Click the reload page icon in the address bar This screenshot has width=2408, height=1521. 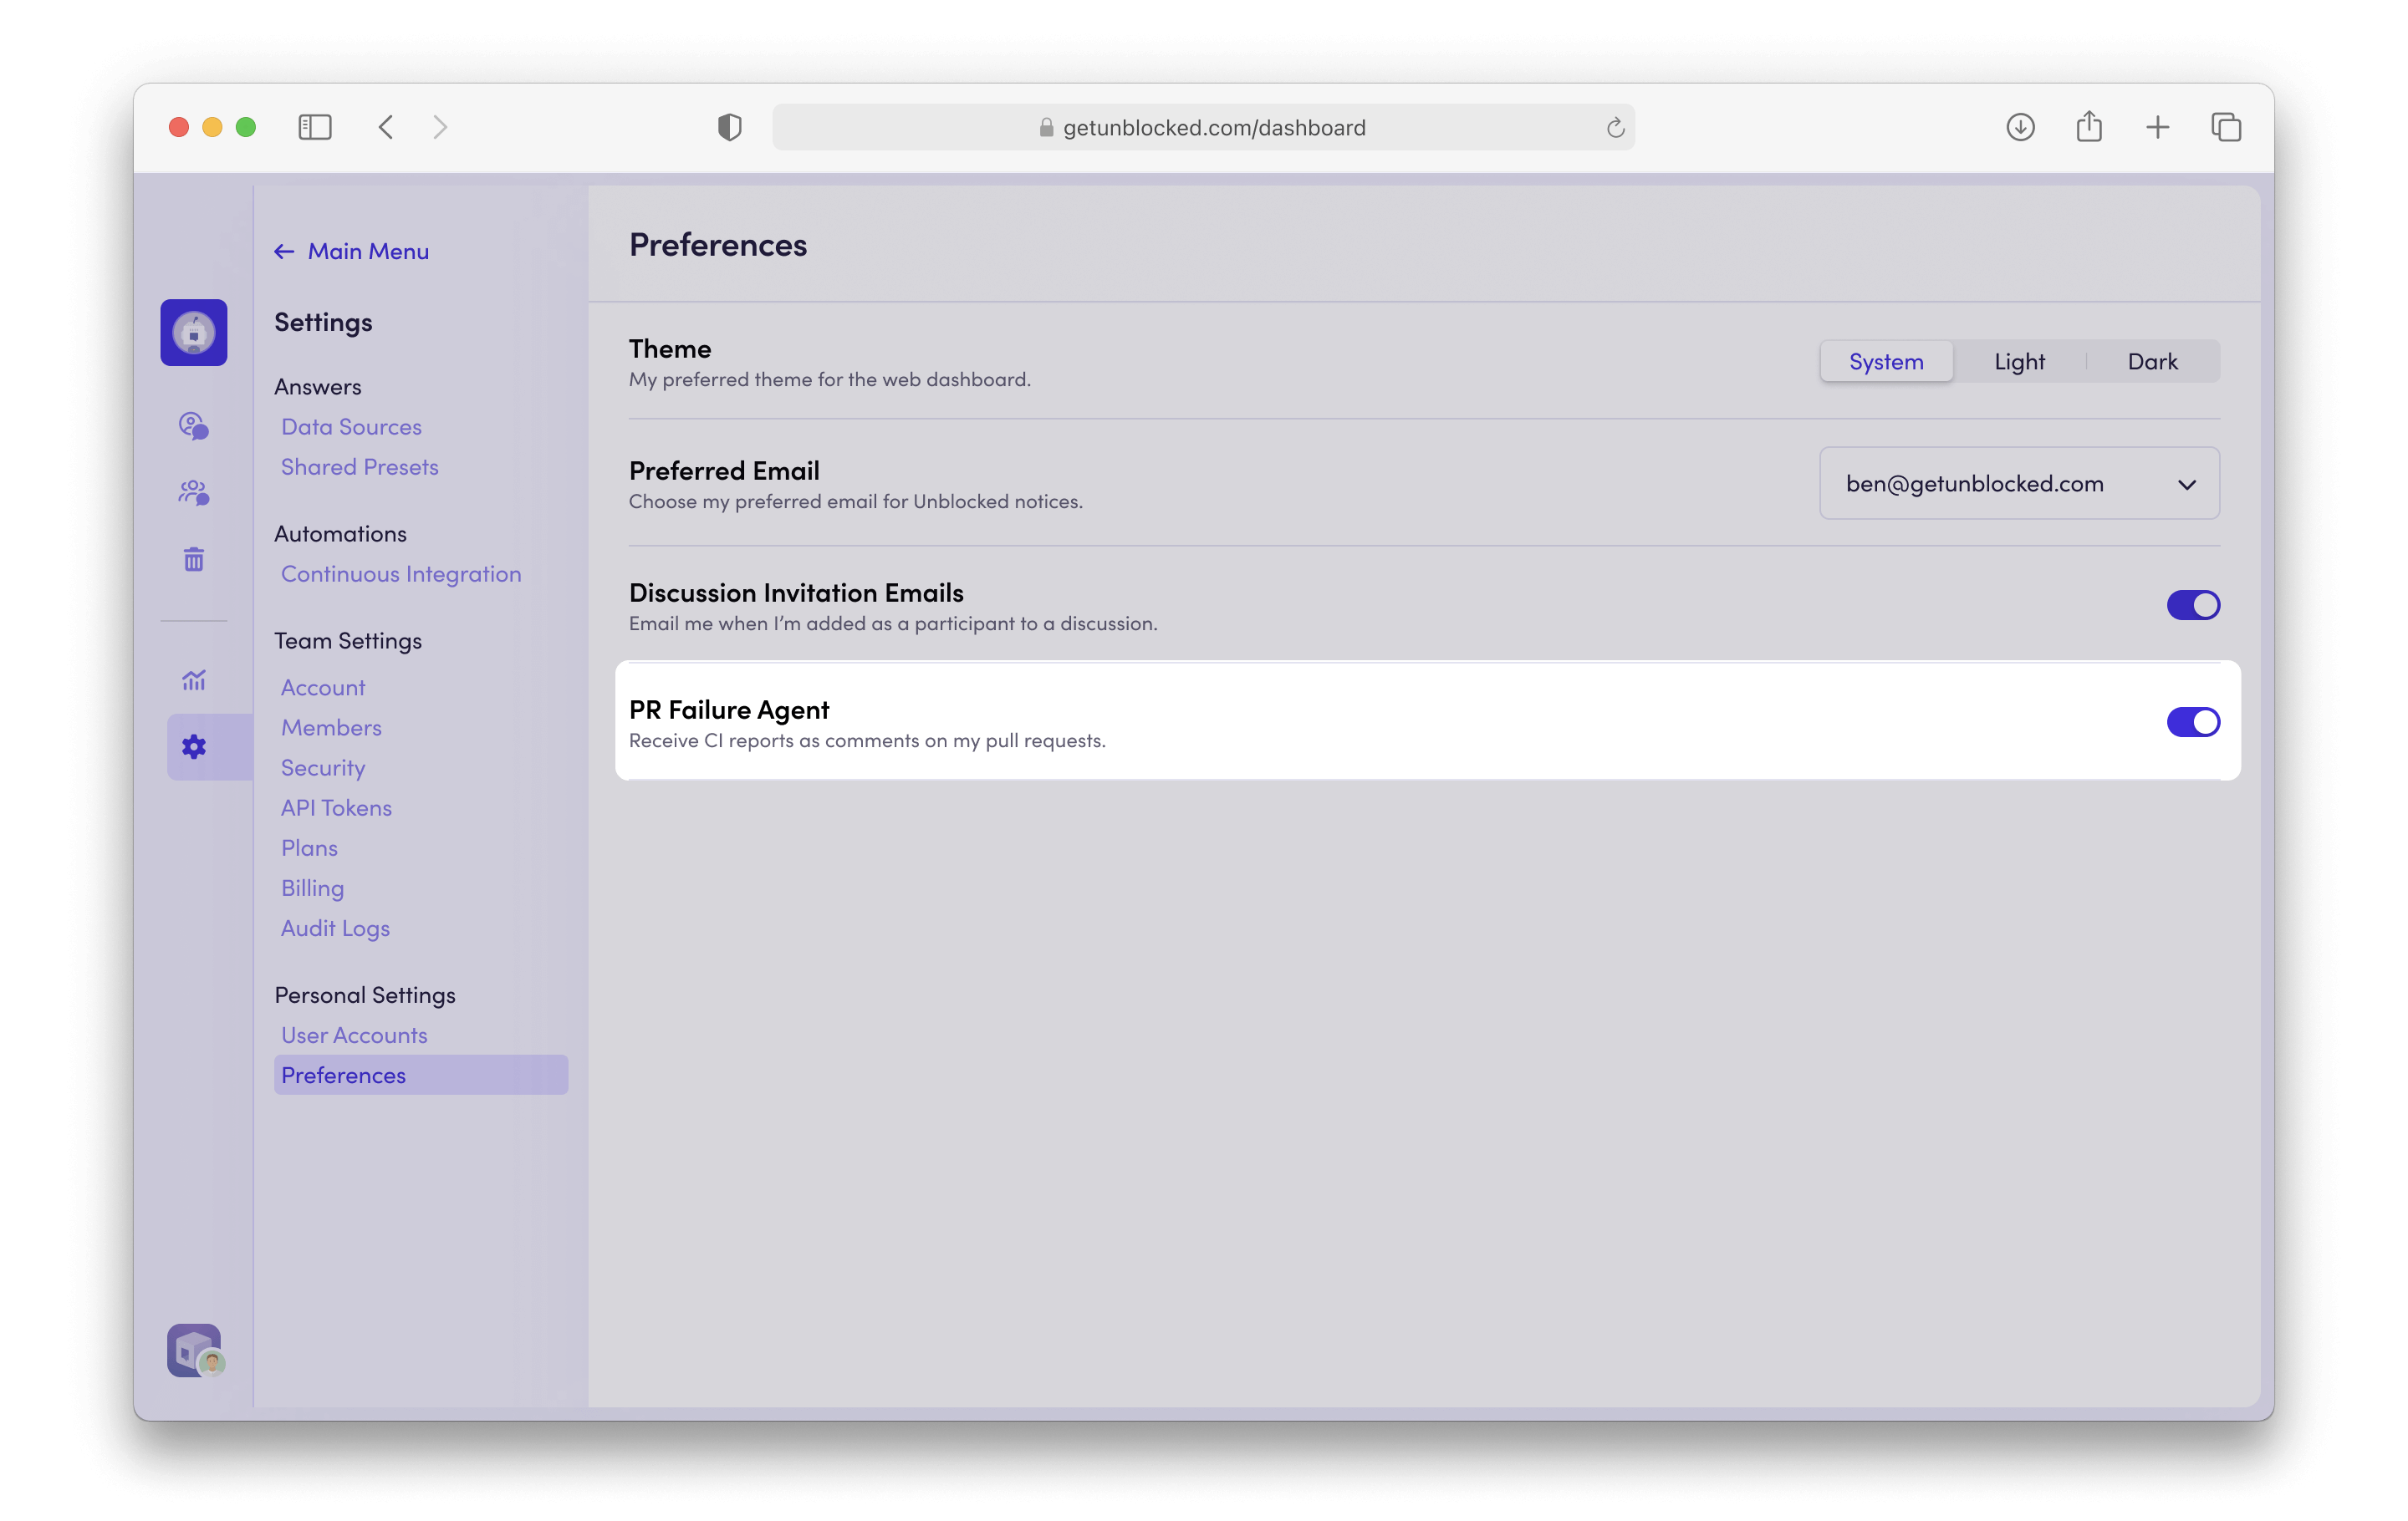coord(1615,128)
